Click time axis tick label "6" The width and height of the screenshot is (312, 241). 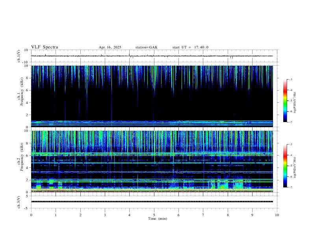[179, 215]
